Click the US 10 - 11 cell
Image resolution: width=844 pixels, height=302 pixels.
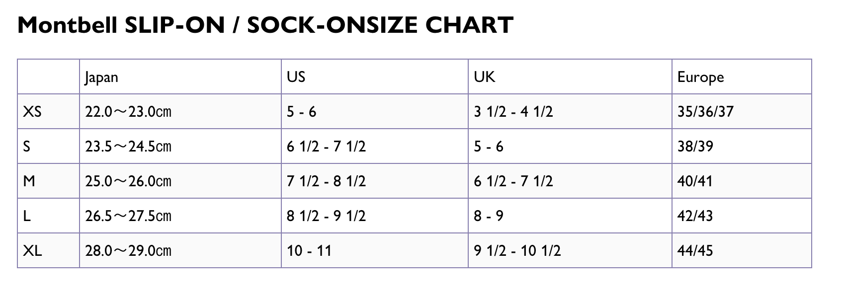click(309, 250)
